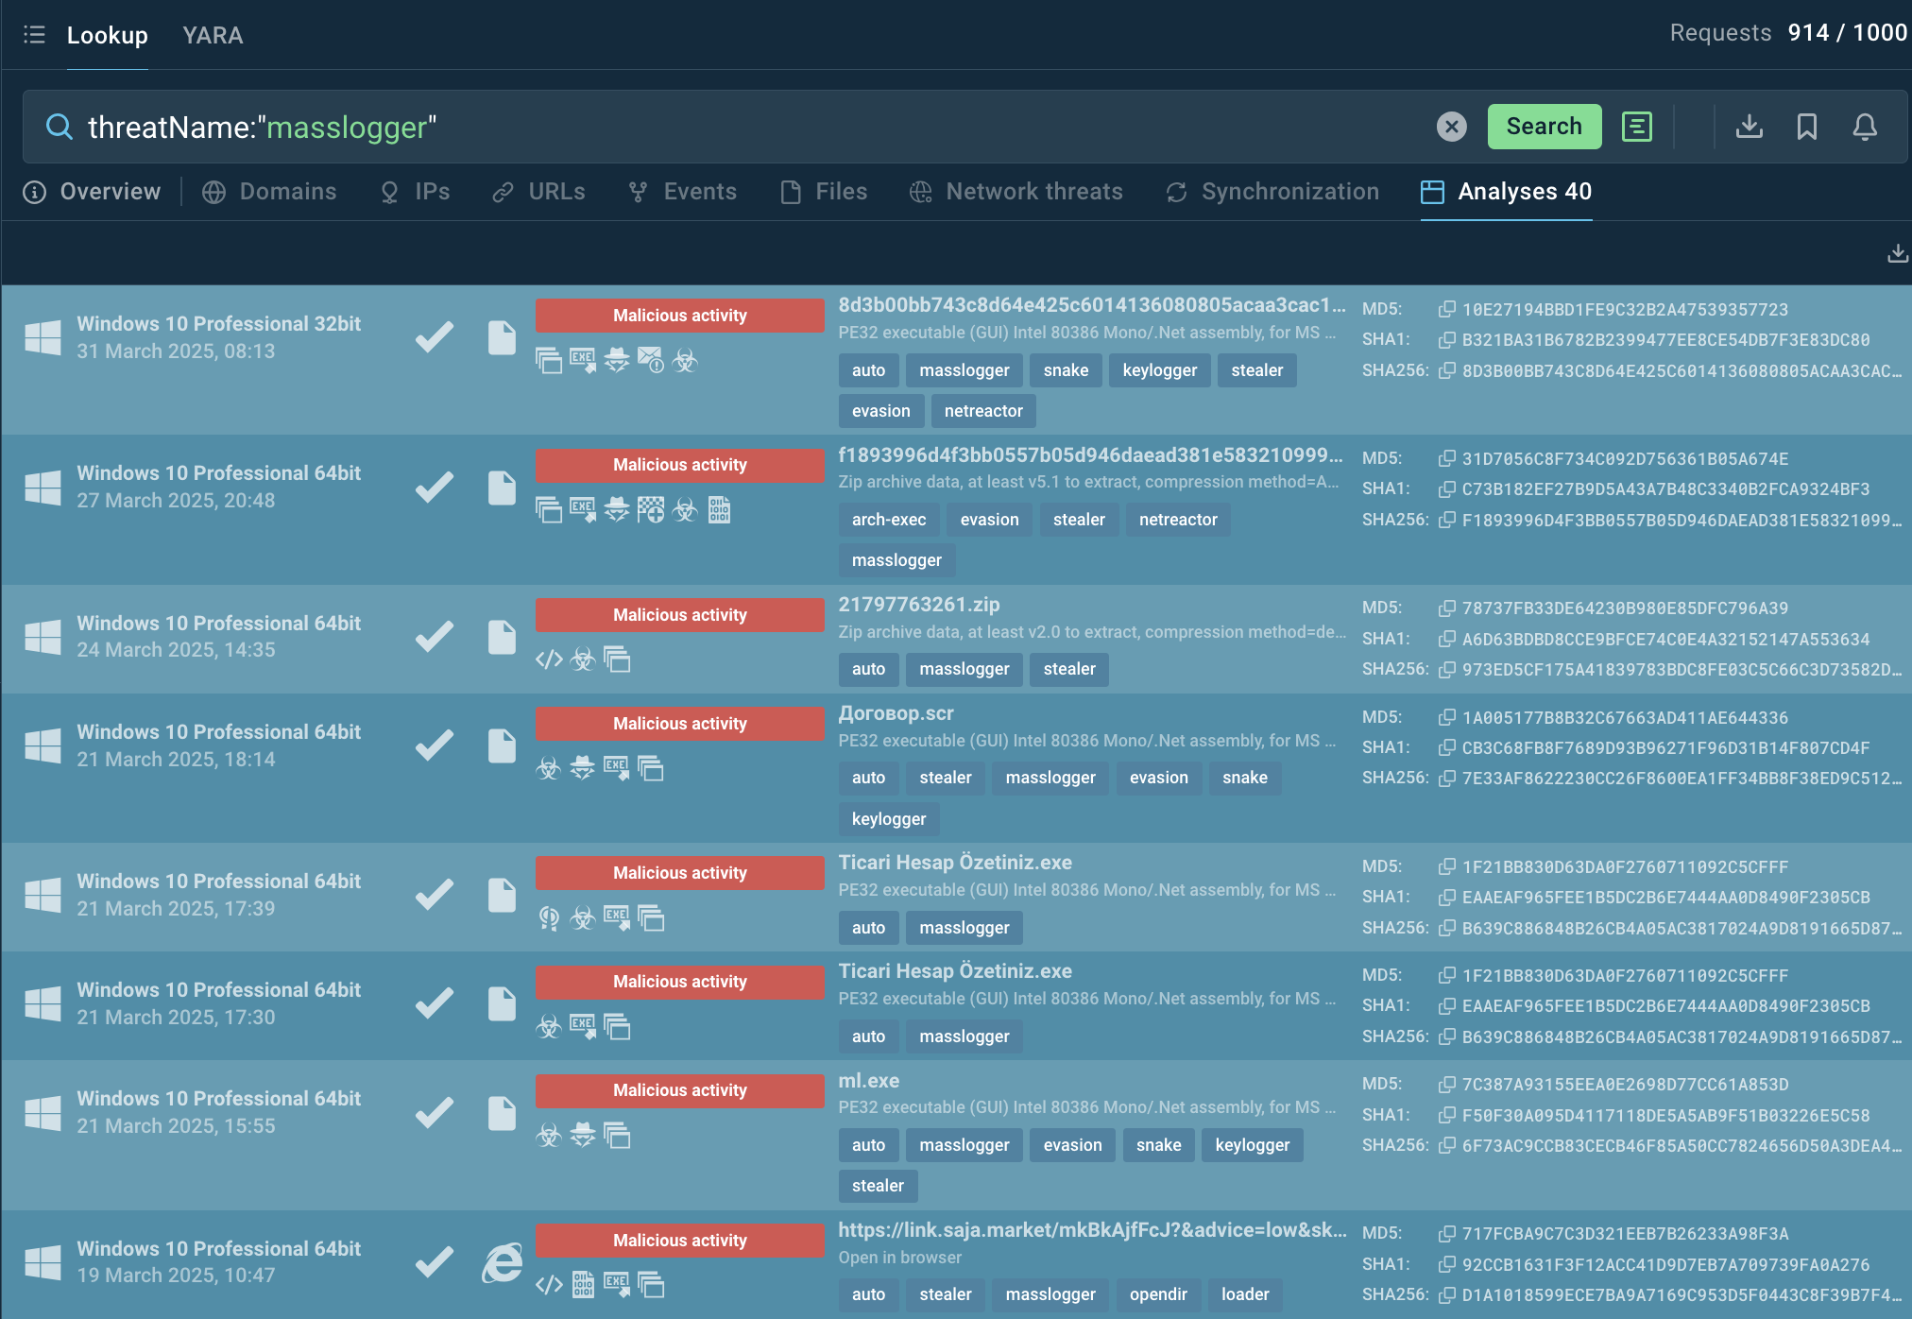1912x1319 pixels.
Task: Click the keylogger tag in Договор.scr row
Action: [889, 819]
